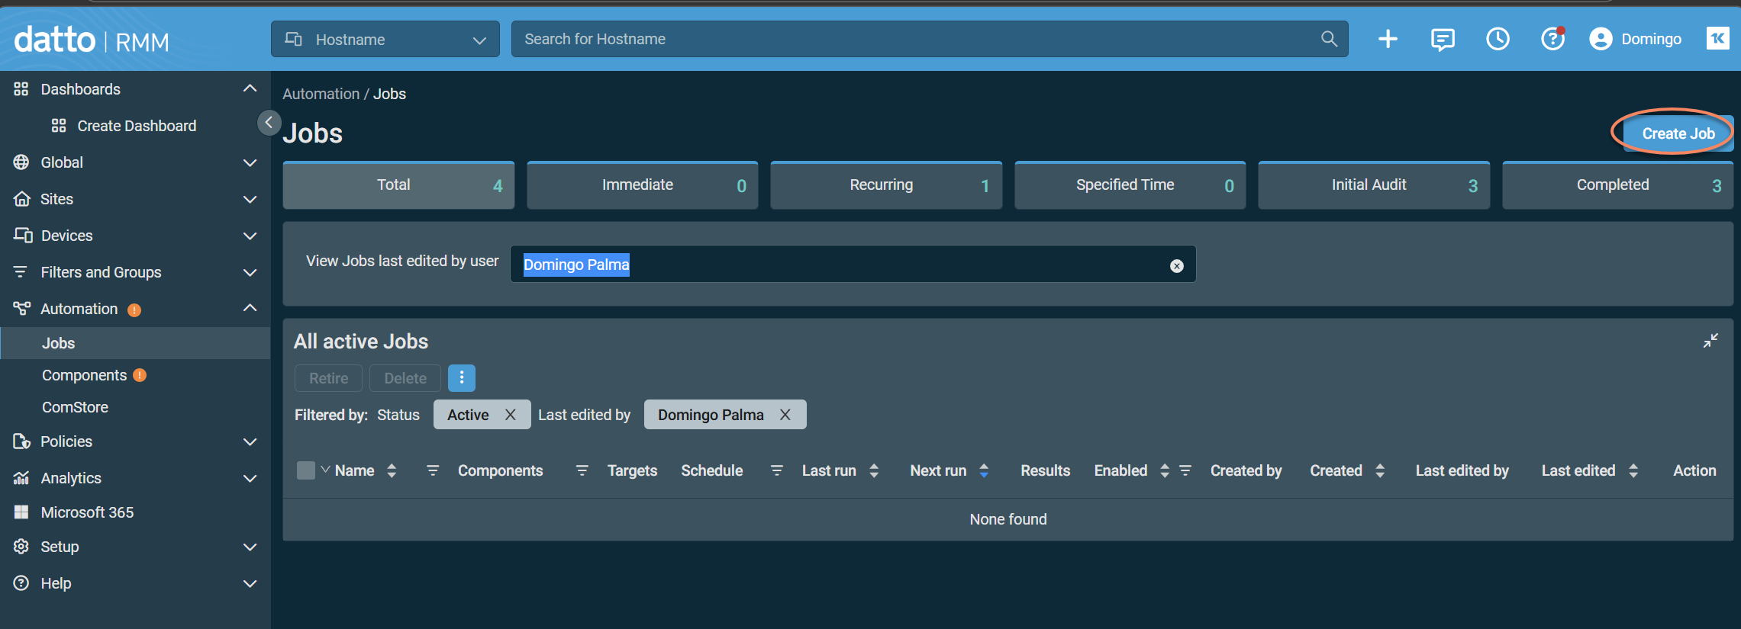Select the Completed jobs tab
1741x629 pixels.
(x=1617, y=185)
